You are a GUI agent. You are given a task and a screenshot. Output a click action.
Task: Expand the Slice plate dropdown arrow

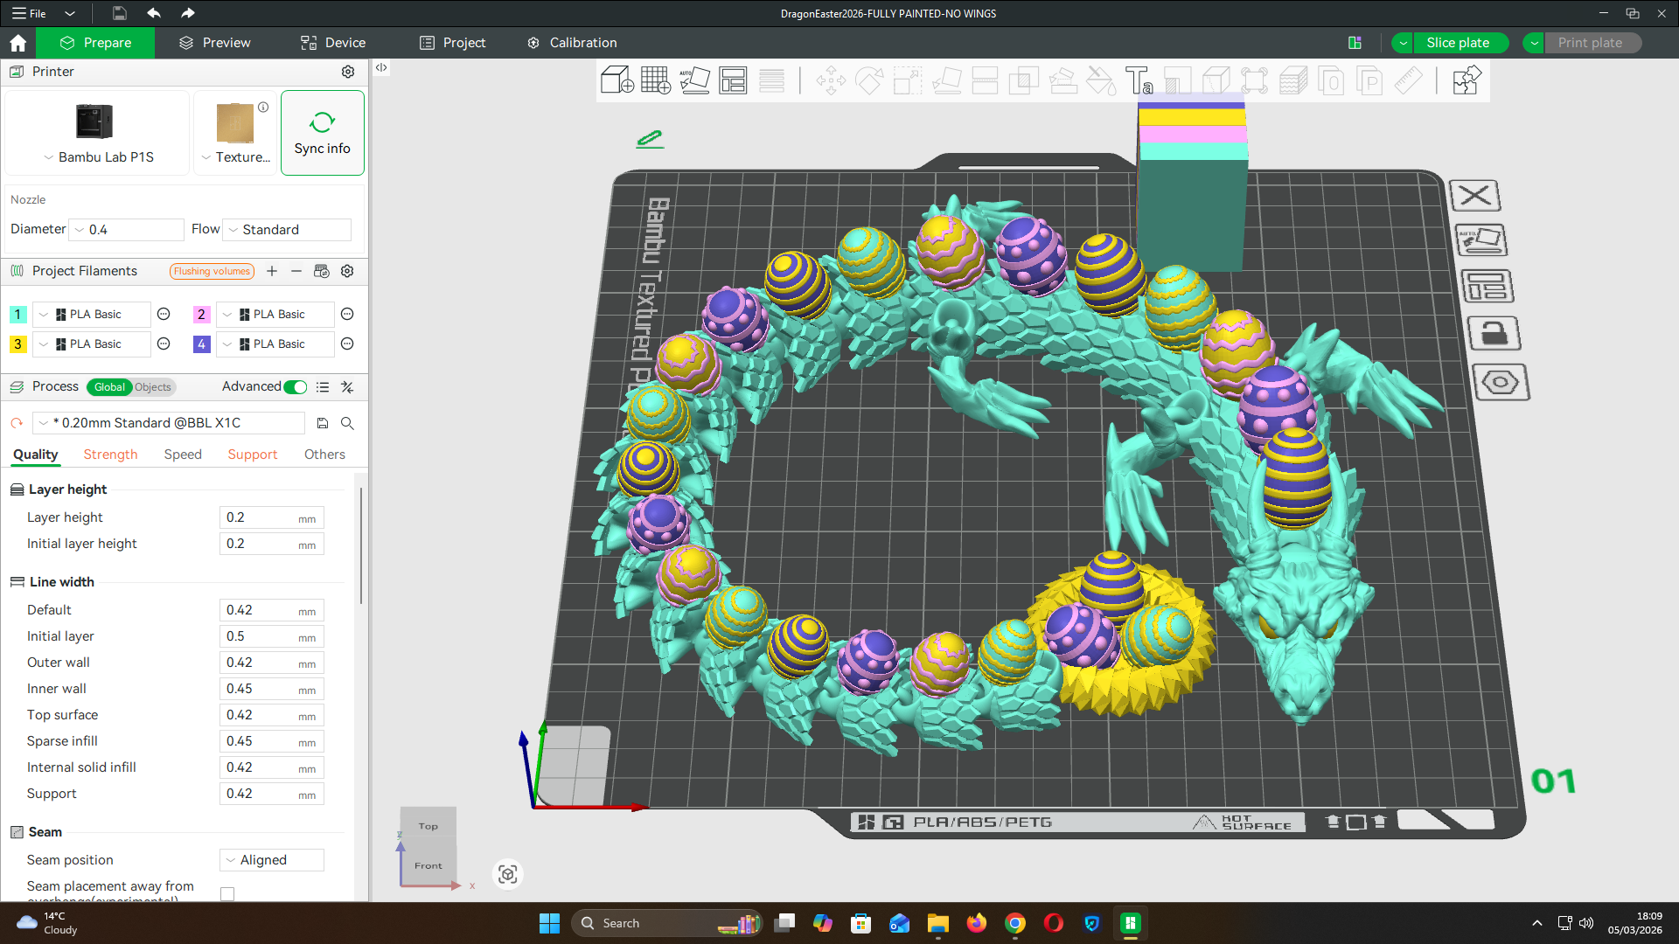click(1403, 43)
